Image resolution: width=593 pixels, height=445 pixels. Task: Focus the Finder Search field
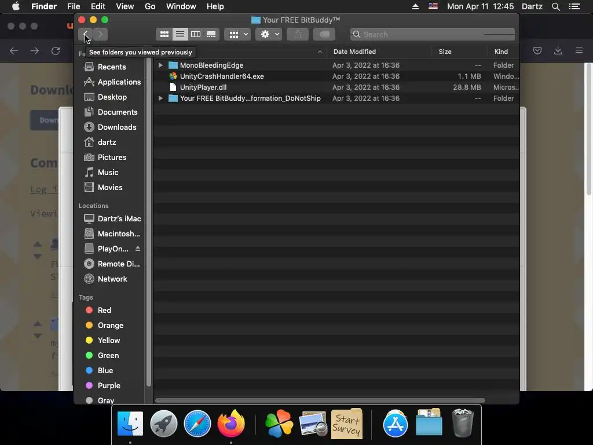(x=432, y=34)
